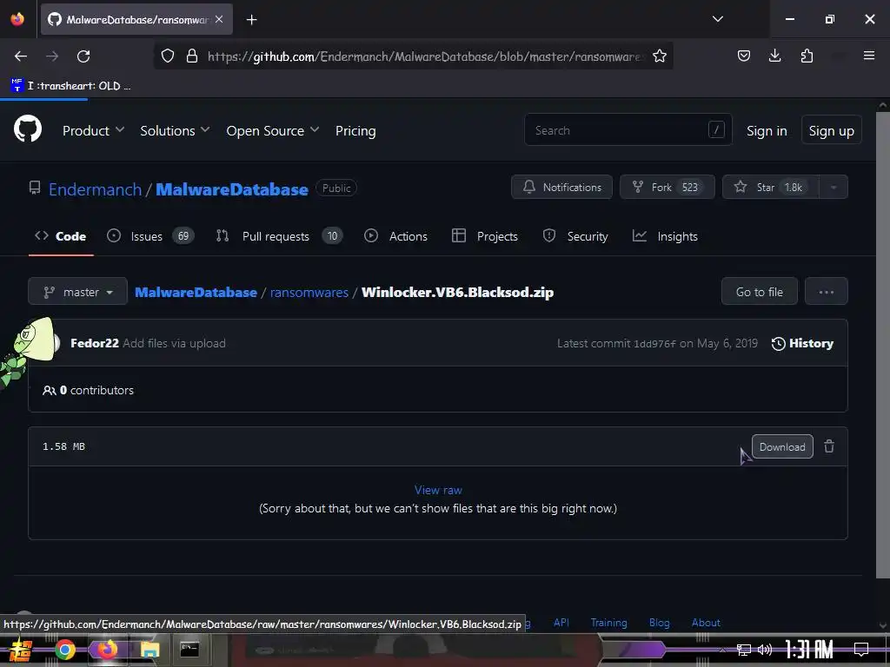Image resolution: width=890 pixels, height=667 pixels.
Task: Open the Start menu button
Action: pos(21,650)
